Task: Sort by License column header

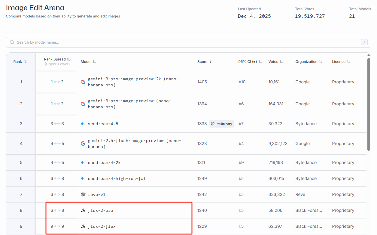Action: (x=341, y=62)
